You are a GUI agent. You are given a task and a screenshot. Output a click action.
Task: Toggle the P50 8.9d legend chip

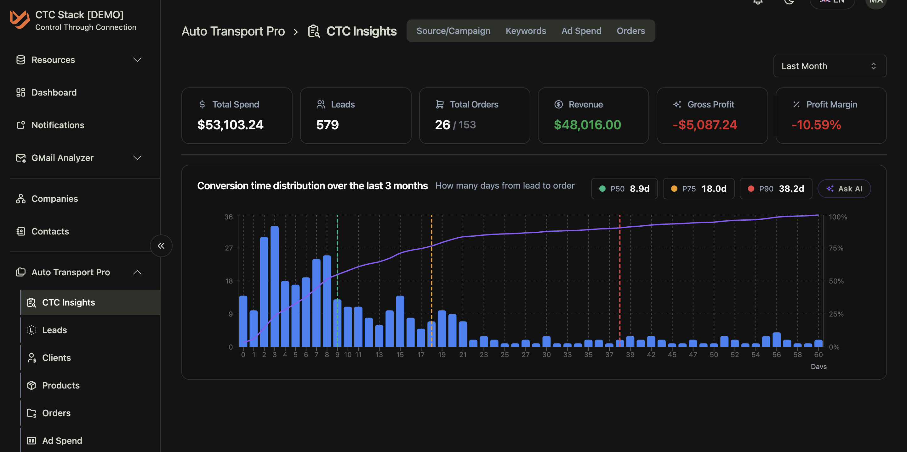click(x=624, y=188)
